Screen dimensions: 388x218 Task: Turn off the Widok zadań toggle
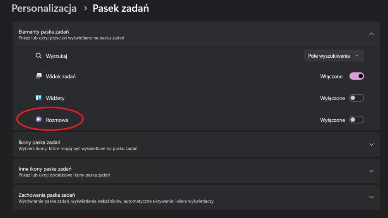coord(357,76)
